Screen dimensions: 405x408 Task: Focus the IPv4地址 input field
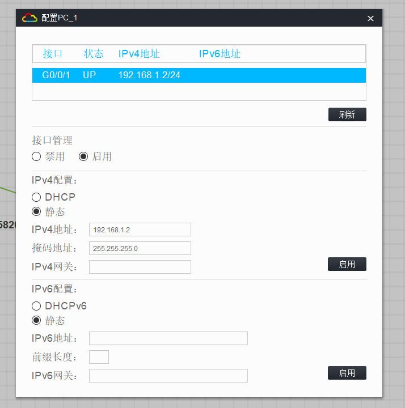point(140,229)
